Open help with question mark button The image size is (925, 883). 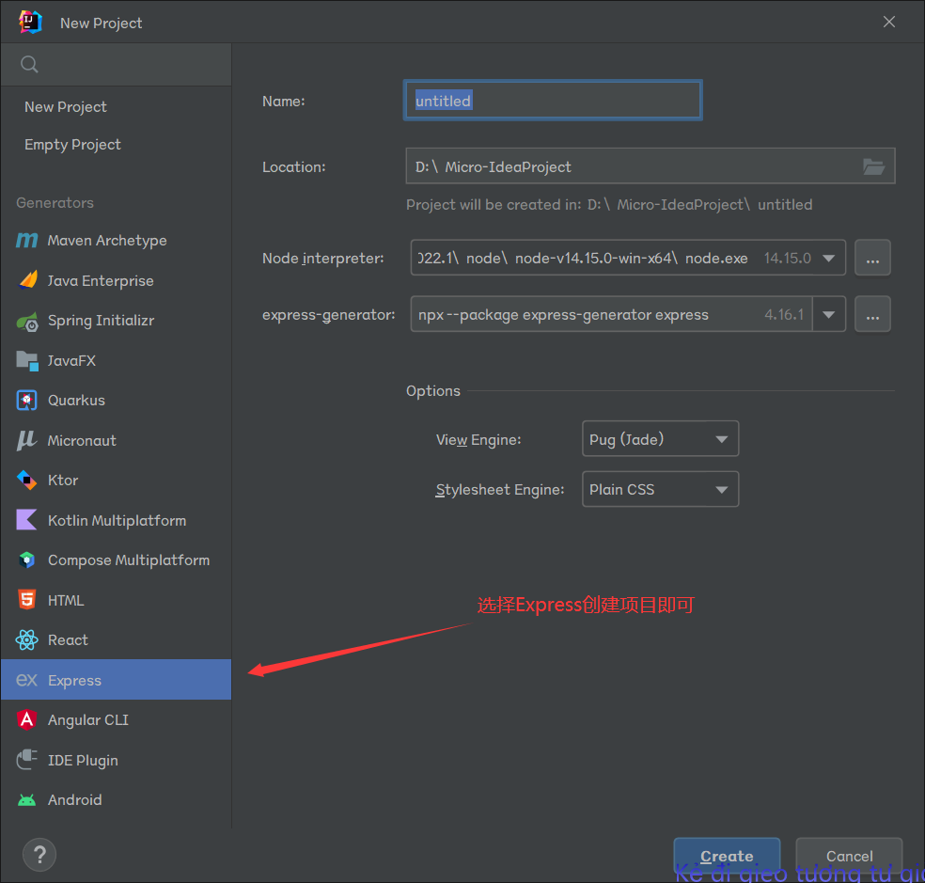pos(39,854)
